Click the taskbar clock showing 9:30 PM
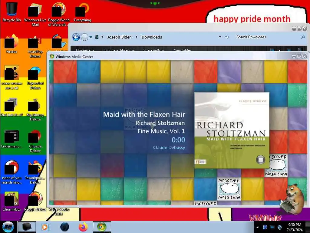Viewport: 310px width, 233px height. (295, 227)
